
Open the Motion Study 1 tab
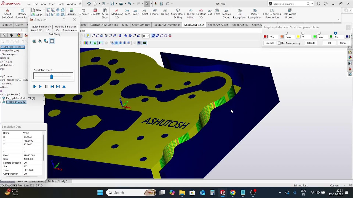(58, 181)
